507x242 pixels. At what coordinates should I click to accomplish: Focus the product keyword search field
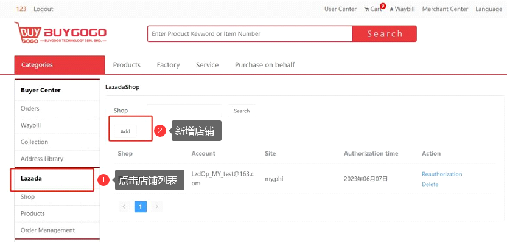click(x=250, y=33)
